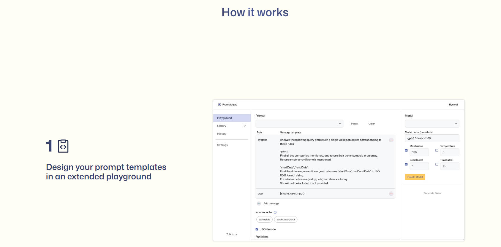
Task: Go to Settings in the sidebar
Action: pos(222,145)
